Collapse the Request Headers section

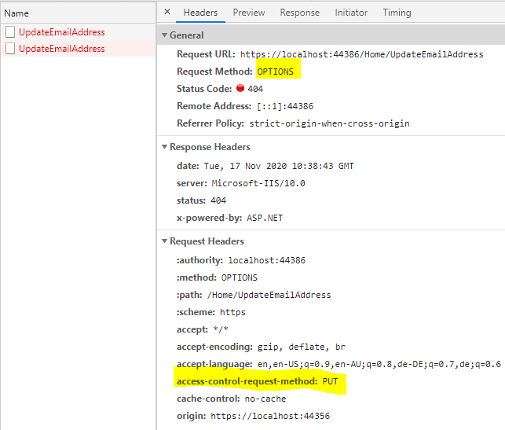tap(165, 241)
